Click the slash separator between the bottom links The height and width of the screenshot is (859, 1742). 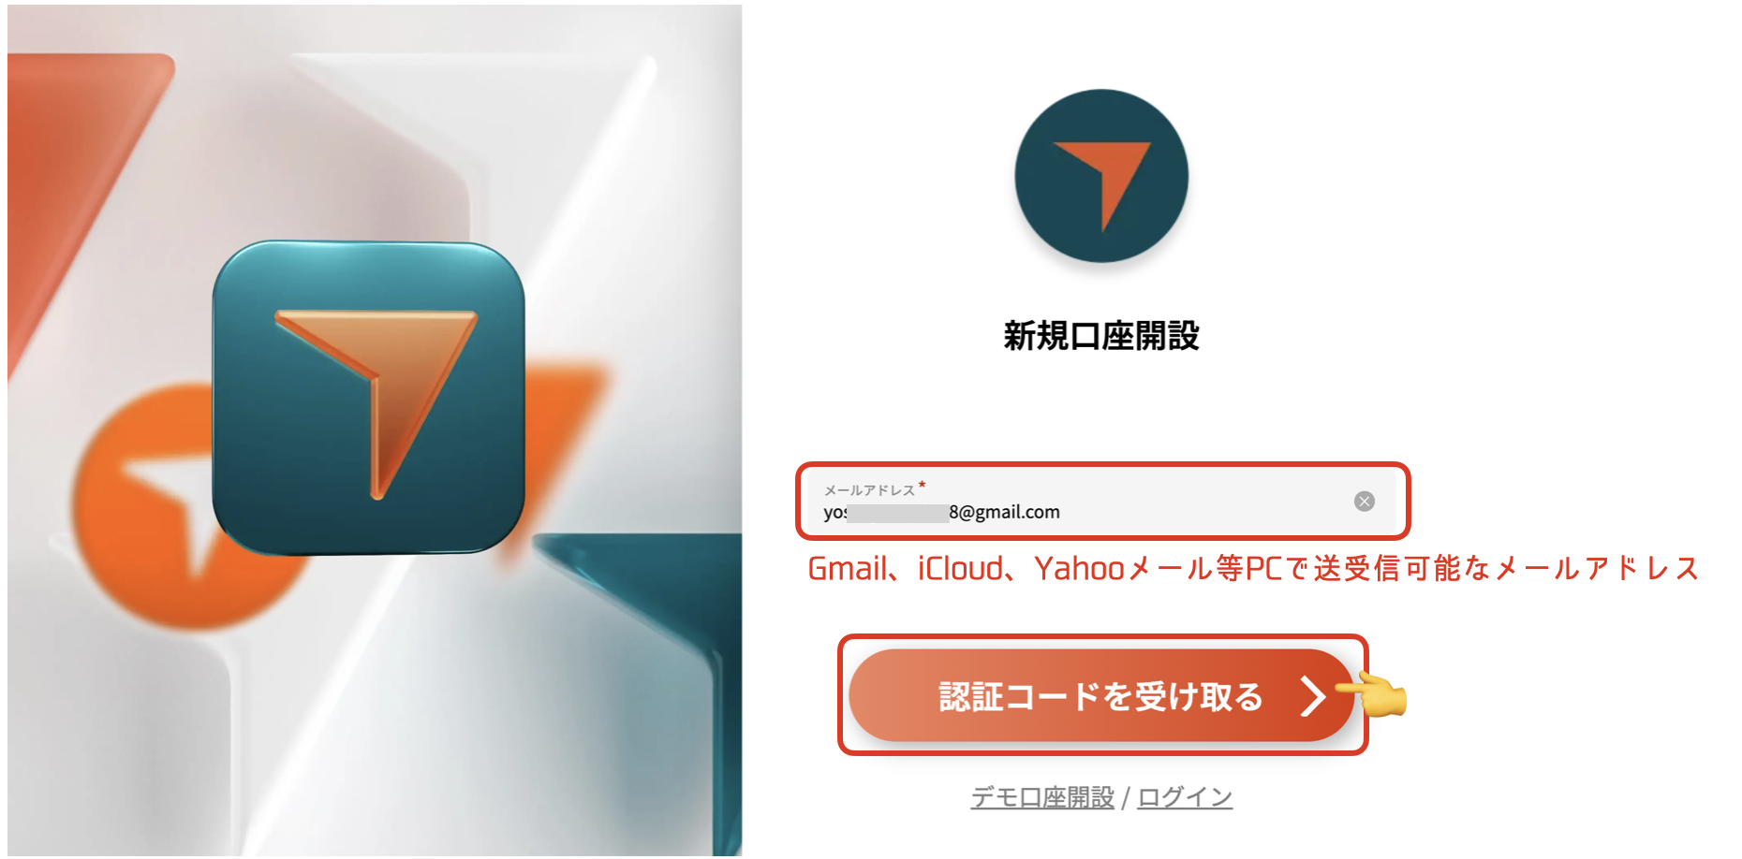coord(1126,797)
